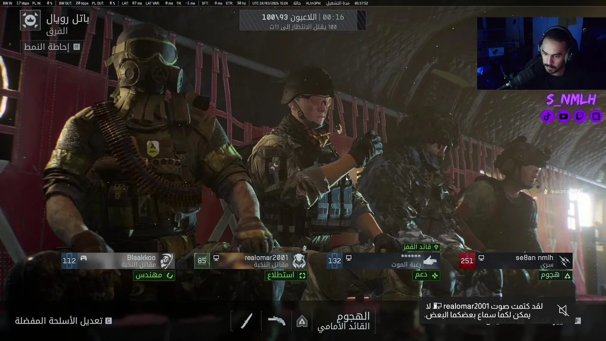Open the YouTube icon on stream overlay
606x341 pixels.
coord(563,116)
